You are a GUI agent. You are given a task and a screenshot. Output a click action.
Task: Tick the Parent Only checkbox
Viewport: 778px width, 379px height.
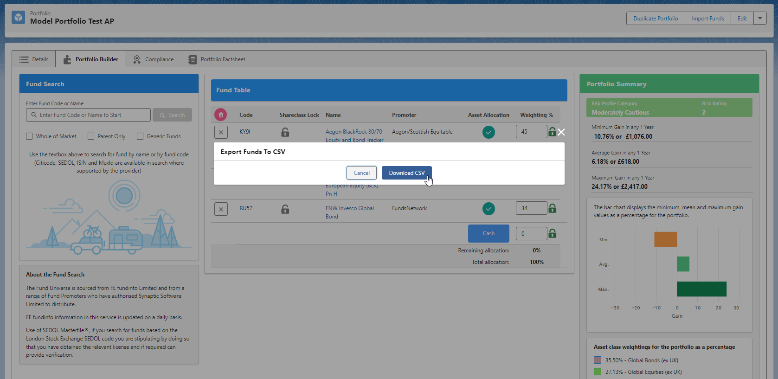pos(91,136)
